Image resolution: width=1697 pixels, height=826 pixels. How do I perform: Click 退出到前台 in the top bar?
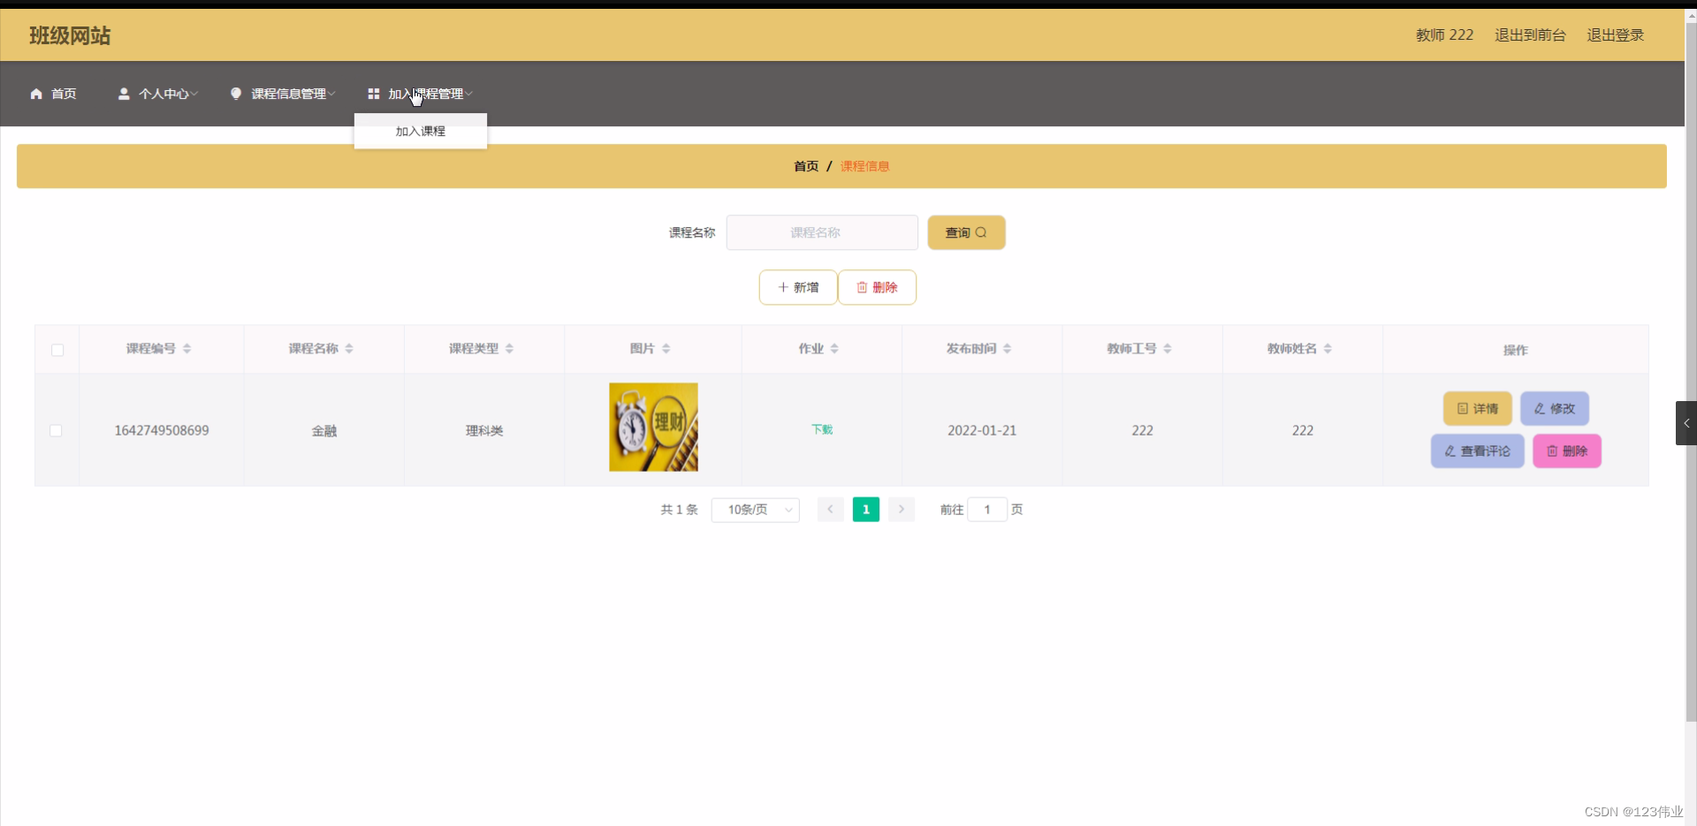[1529, 34]
